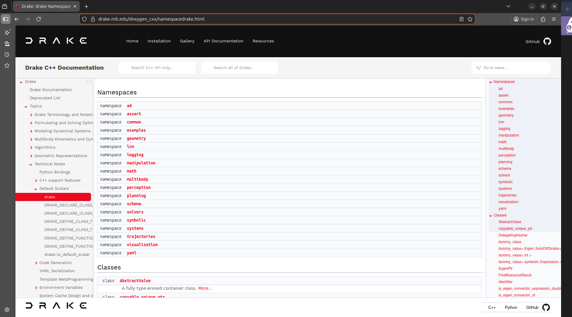Collapse the Technical Notes node
This screenshot has height=317, width=572.
(x=31, y=164)
